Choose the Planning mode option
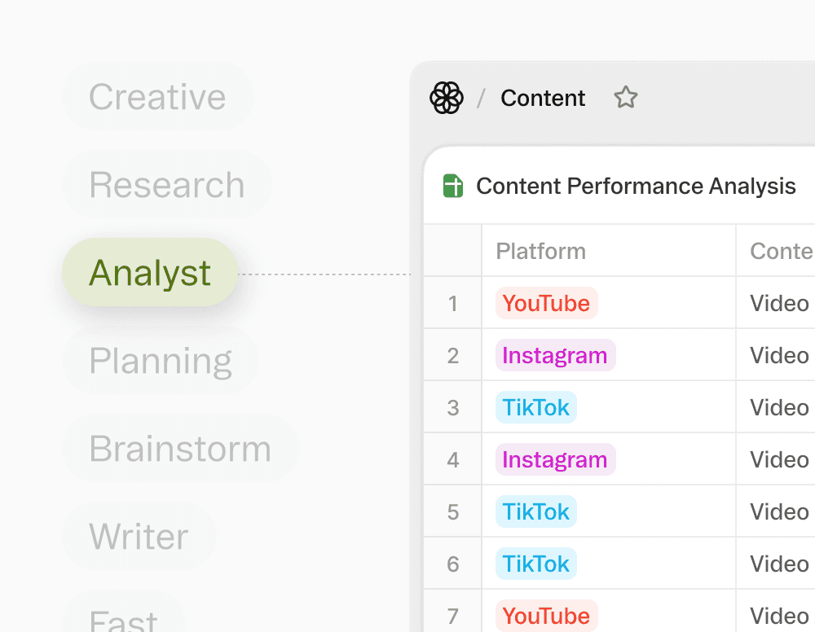The width and height of the screenshot is (815, 632). [x=161, y=361]
